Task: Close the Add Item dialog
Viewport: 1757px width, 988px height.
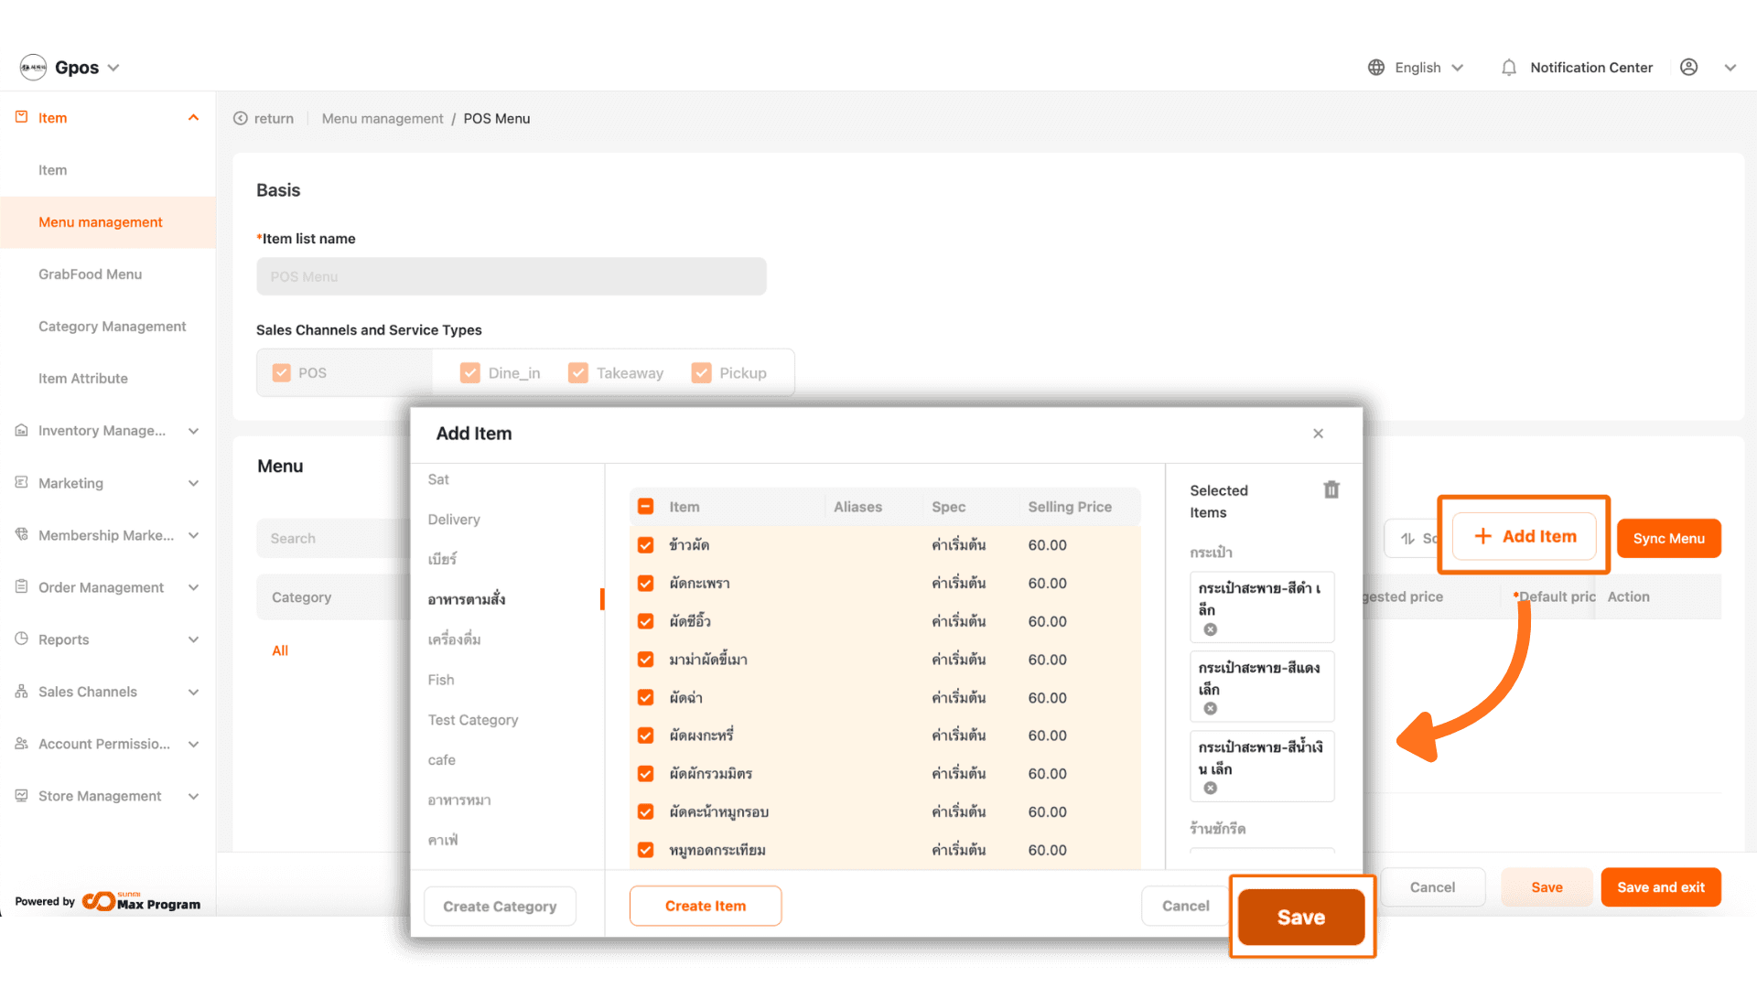Action: [x=1318, y=434]
